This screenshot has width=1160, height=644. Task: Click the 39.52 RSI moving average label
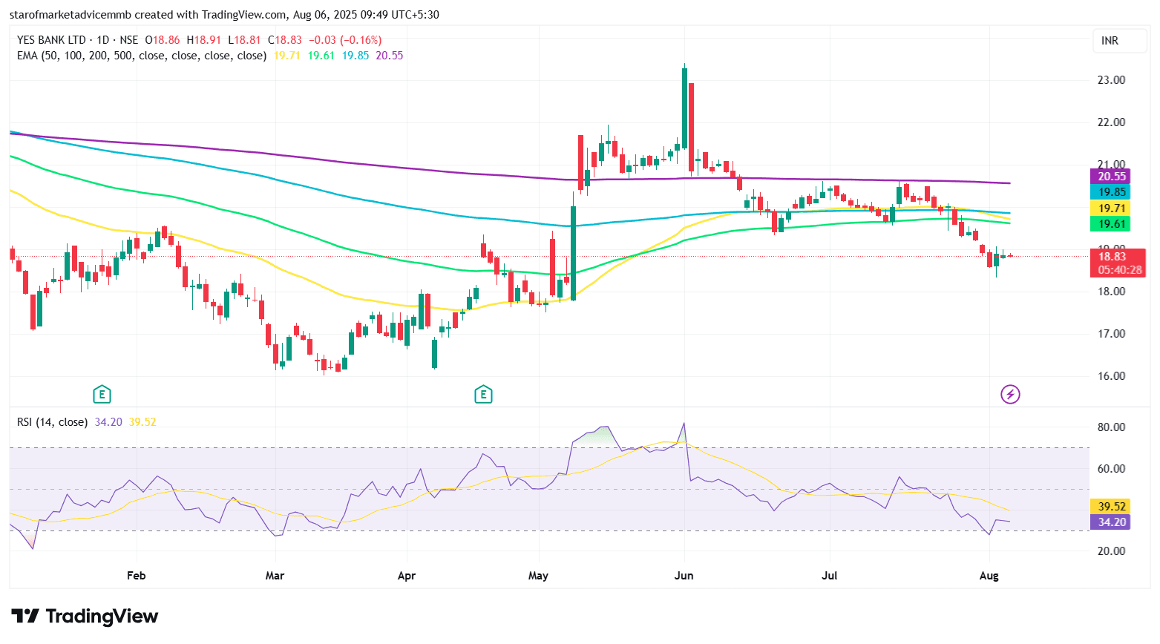click(1111, 507)
